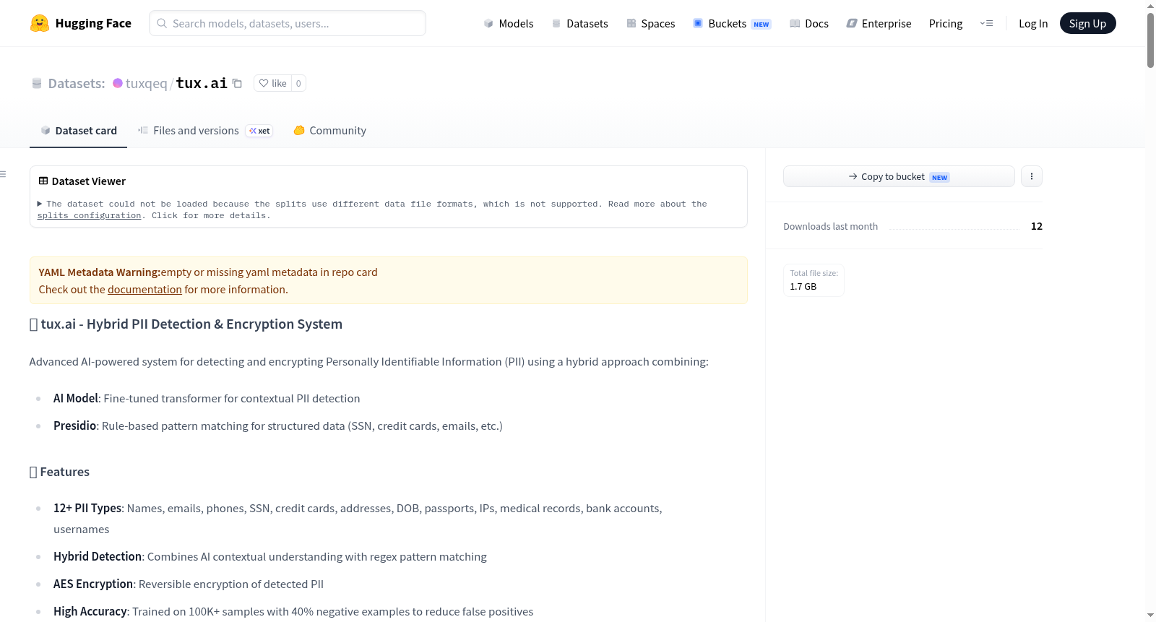The width and height of the screenshot is (1156, 622).
Task: Open the Community tab
Action: 329,131
